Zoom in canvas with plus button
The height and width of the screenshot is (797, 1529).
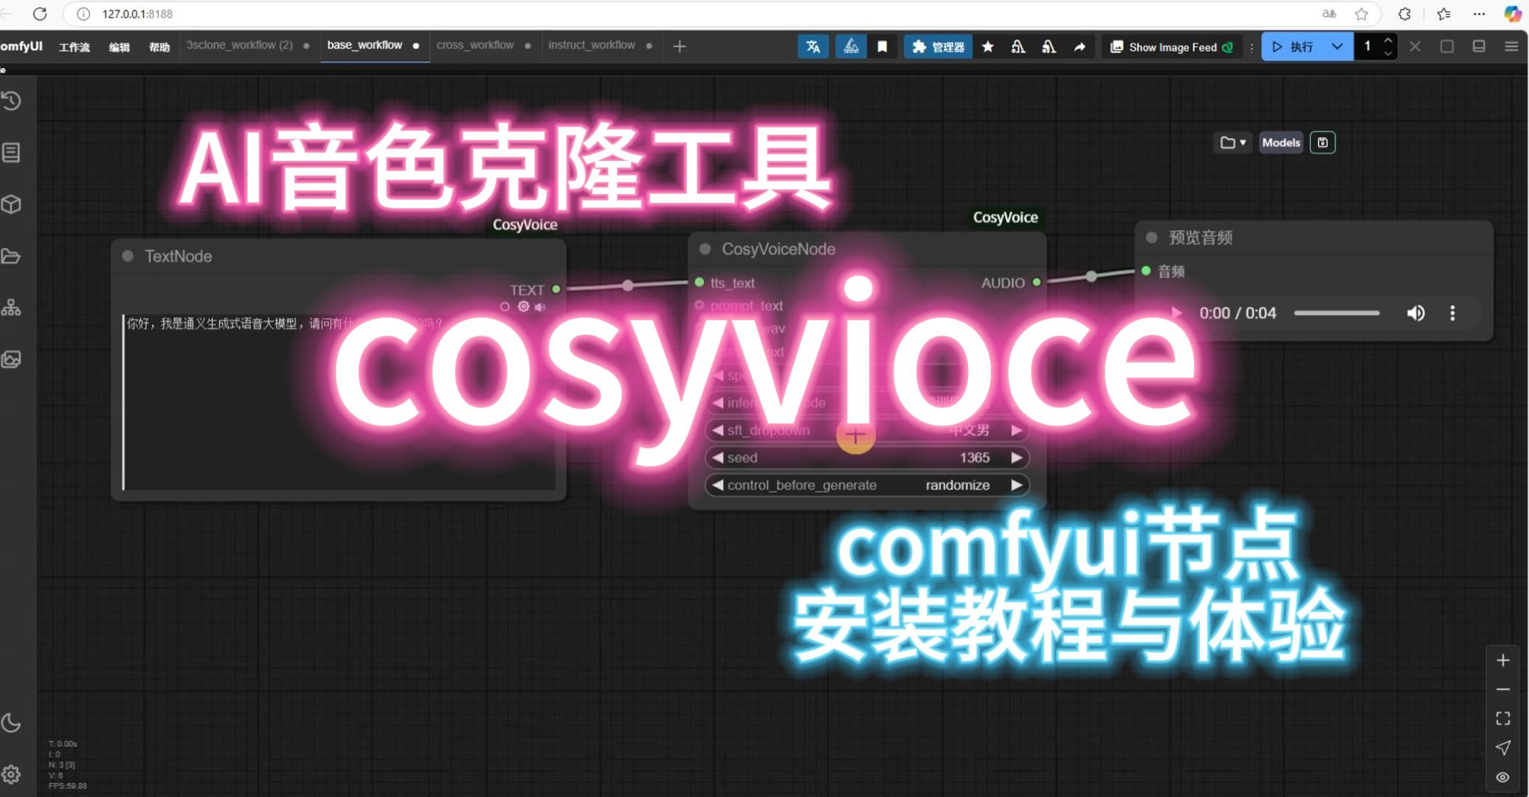tap(1502, 660)
